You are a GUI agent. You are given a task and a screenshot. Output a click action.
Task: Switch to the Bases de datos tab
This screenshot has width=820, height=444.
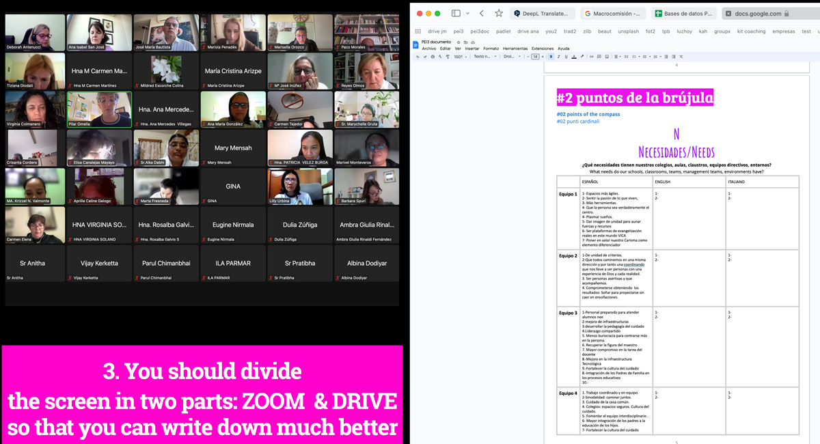coord(684,13)
